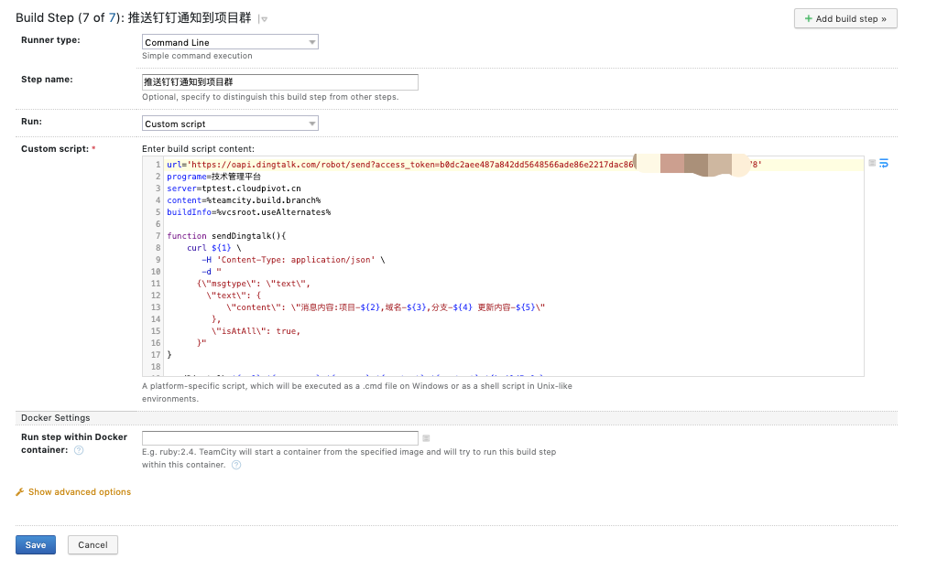Click the wrap lines icon beside script editor

point(884,163)
